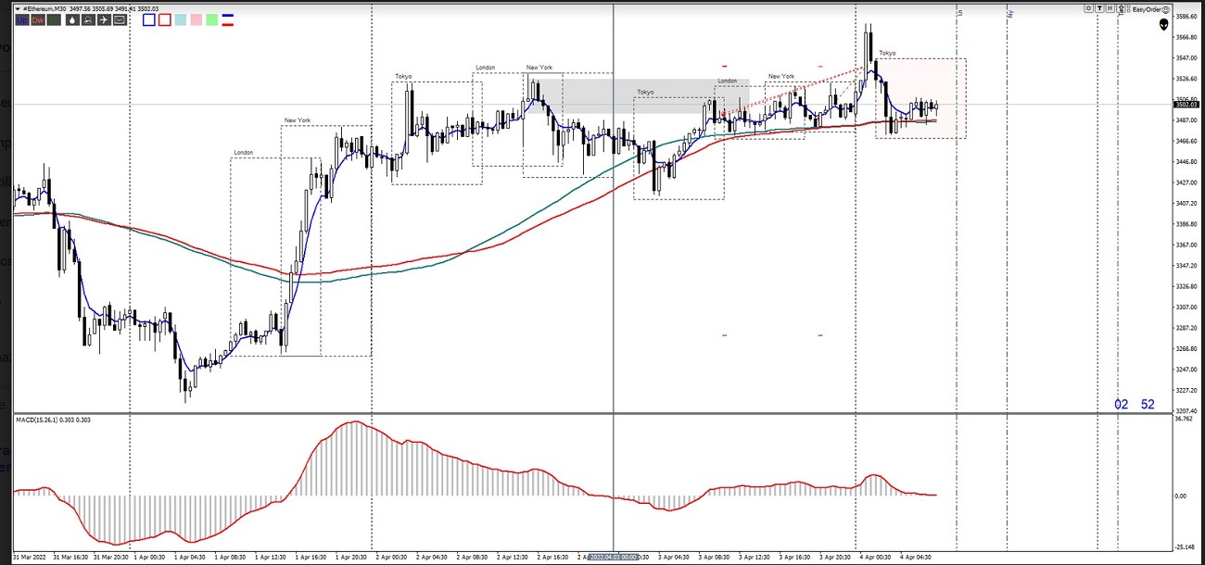Click the blue and red lines icon

(x=228, y=19)
